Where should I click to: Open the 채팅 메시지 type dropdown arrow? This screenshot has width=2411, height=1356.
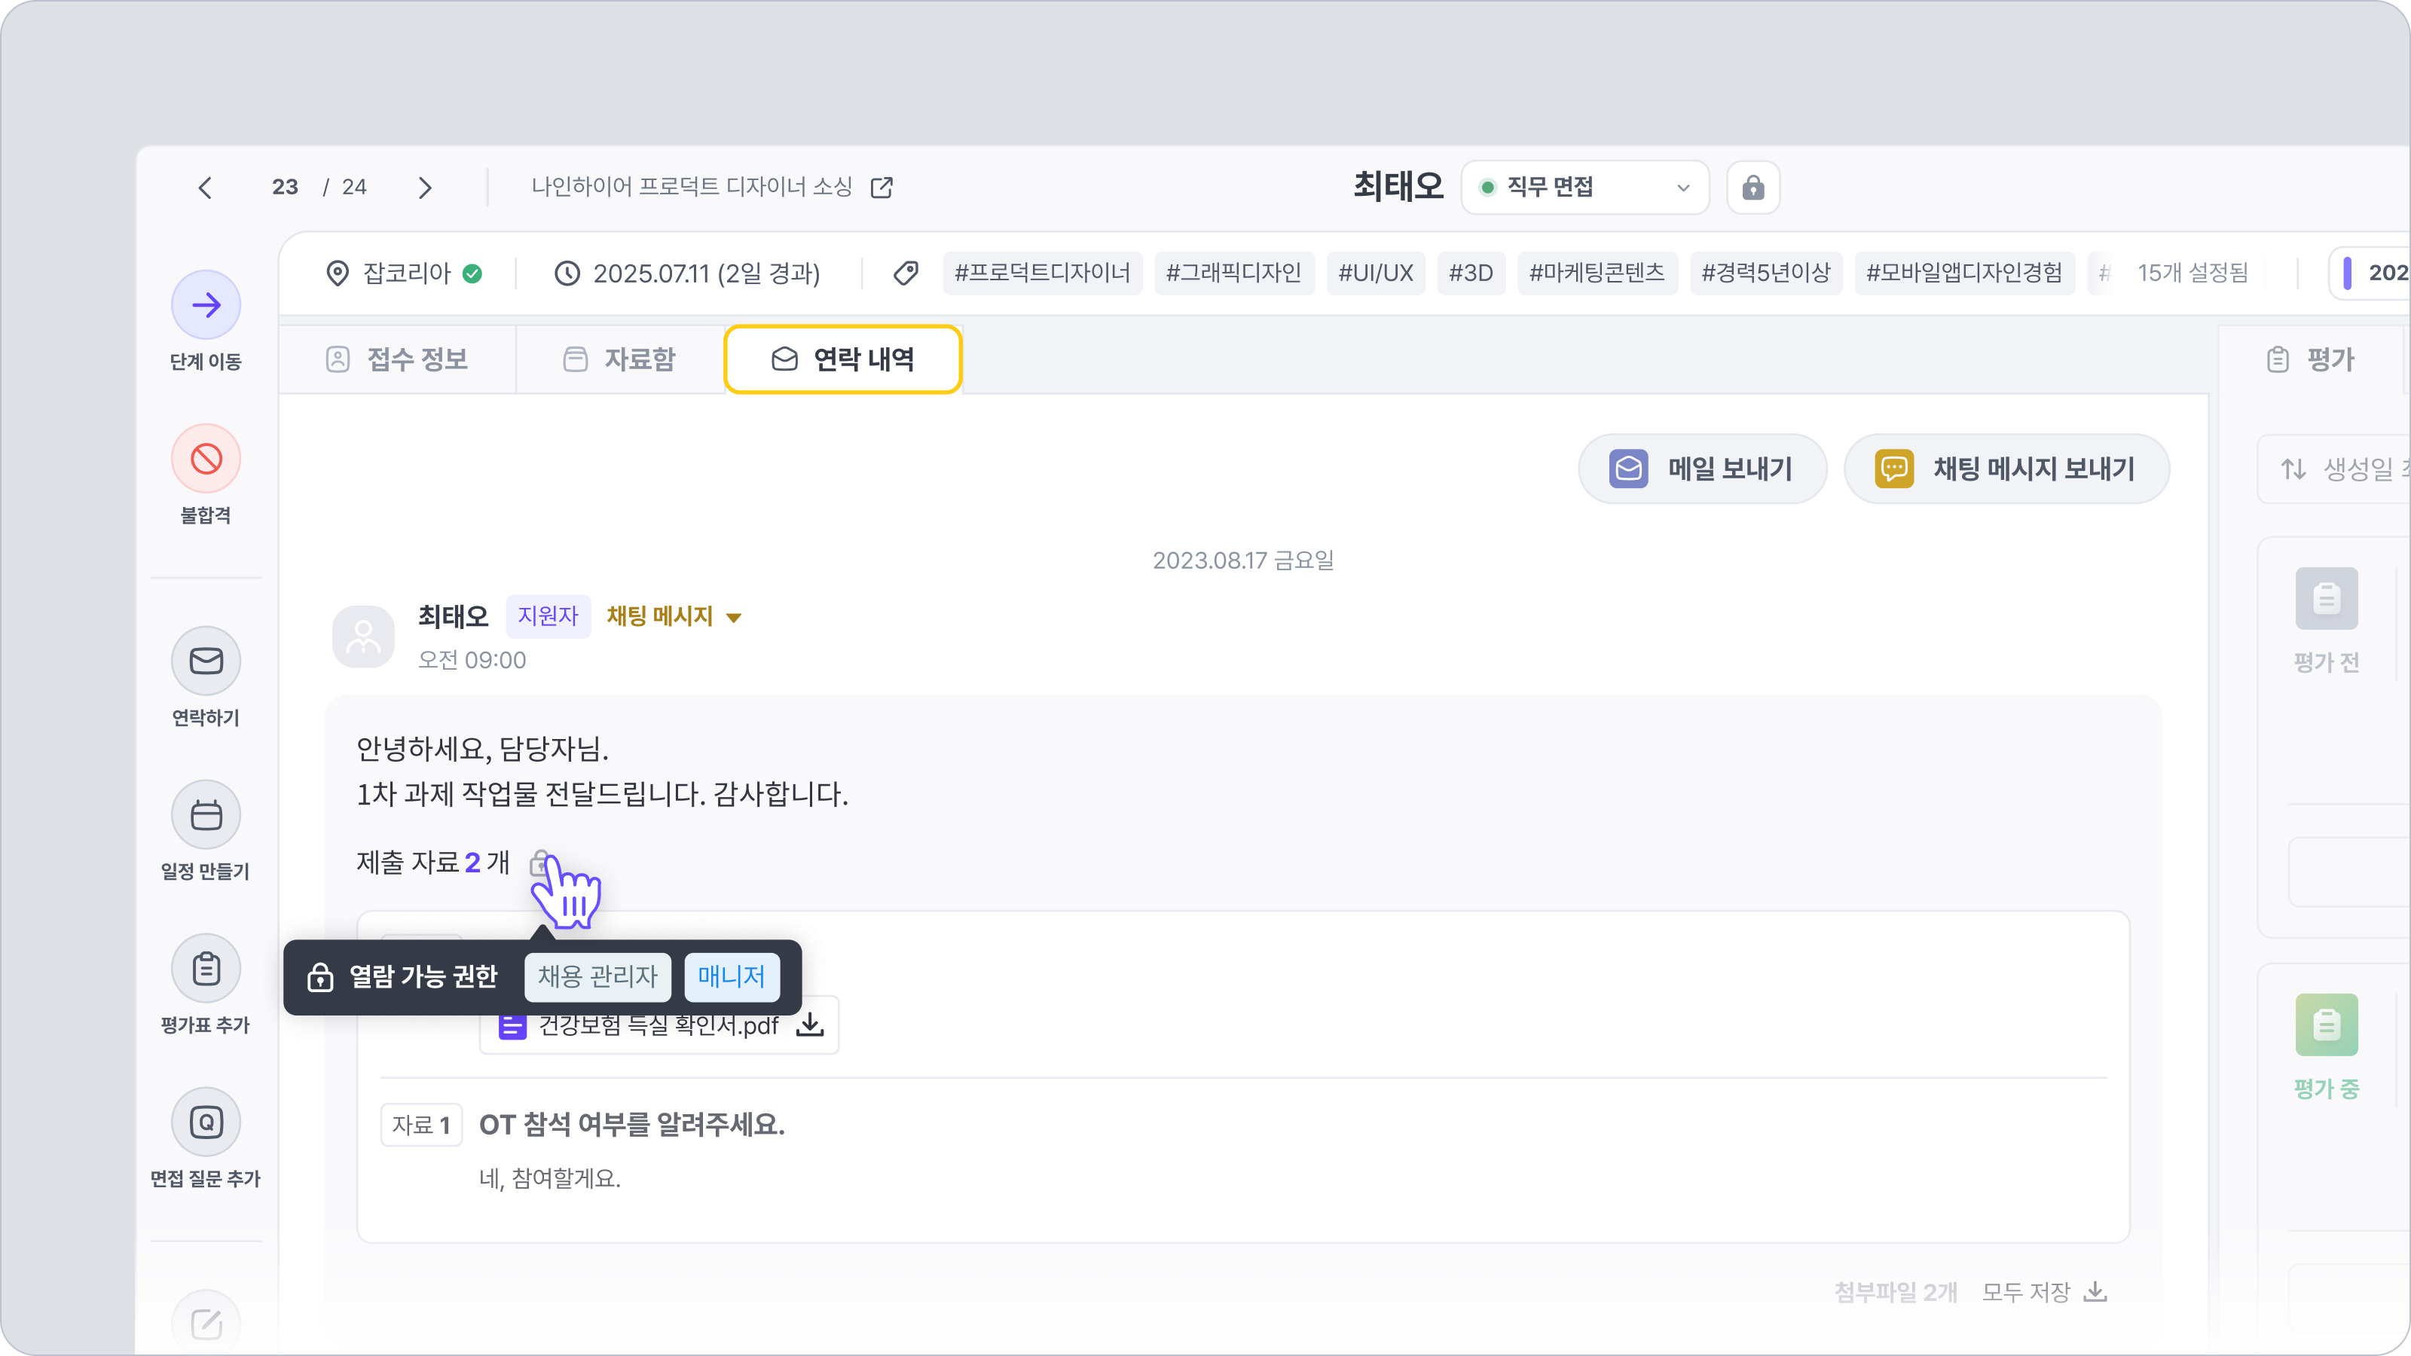coord(734,618)
